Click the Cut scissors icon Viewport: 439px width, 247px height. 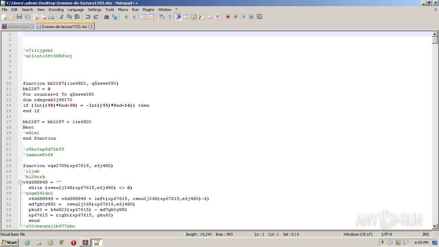tap(62, 17)
